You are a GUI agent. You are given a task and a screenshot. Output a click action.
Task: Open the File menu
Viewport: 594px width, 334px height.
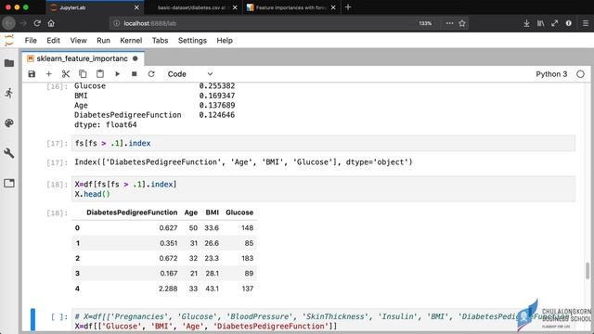click(x=31, y=41)
